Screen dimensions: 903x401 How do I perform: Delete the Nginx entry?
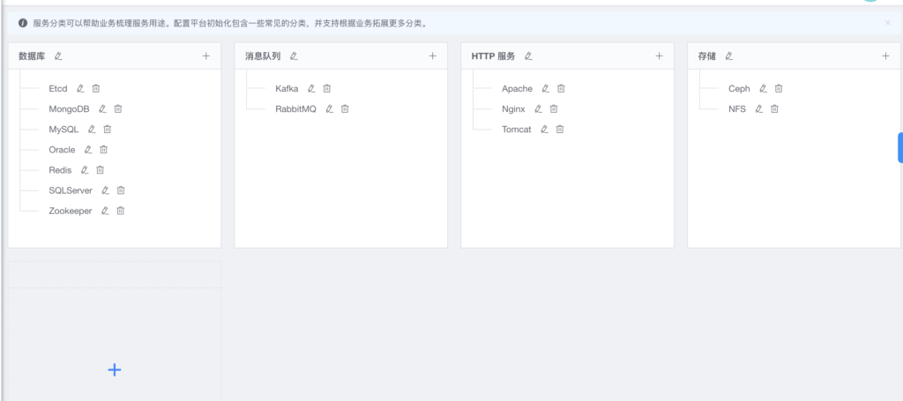tap(554, 108)
